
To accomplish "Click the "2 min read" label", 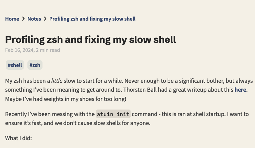I will (x=48, y=50).
